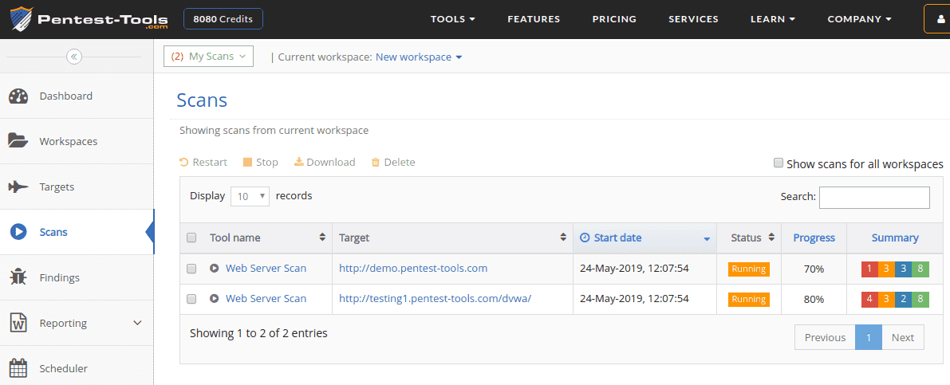Open the Tools menu in top navigation
Viewport: 950px width, 385px height.
(452, 19)
